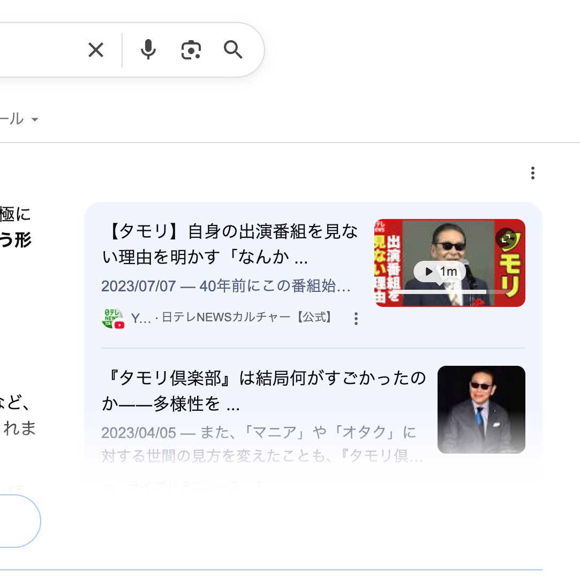
Task: Open the 『タモリ倶楽部』は結局何がすごかったのか article
Action: click(263, 390)
